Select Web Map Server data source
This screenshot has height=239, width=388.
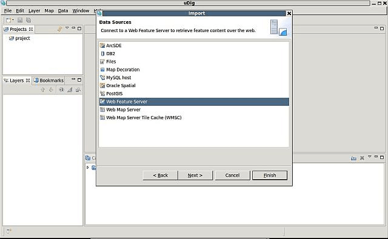194,110
